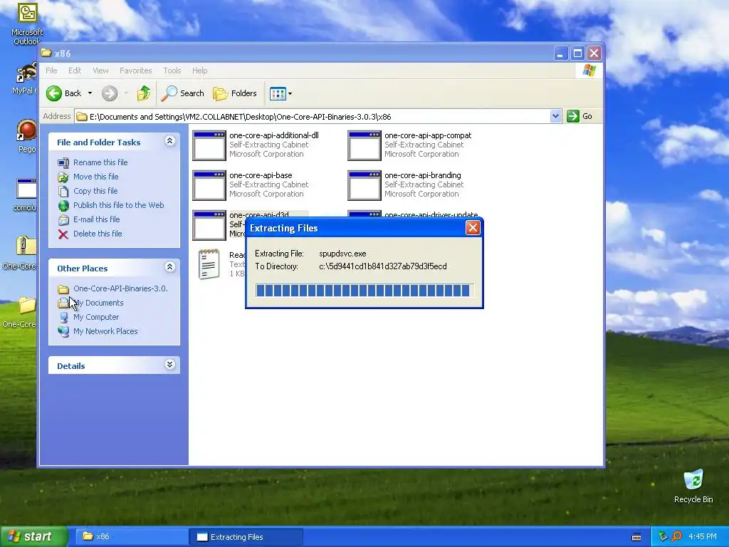Screen dimensions: 729x547
Task: Select the Readme text document icon
Action: point(209,264)
